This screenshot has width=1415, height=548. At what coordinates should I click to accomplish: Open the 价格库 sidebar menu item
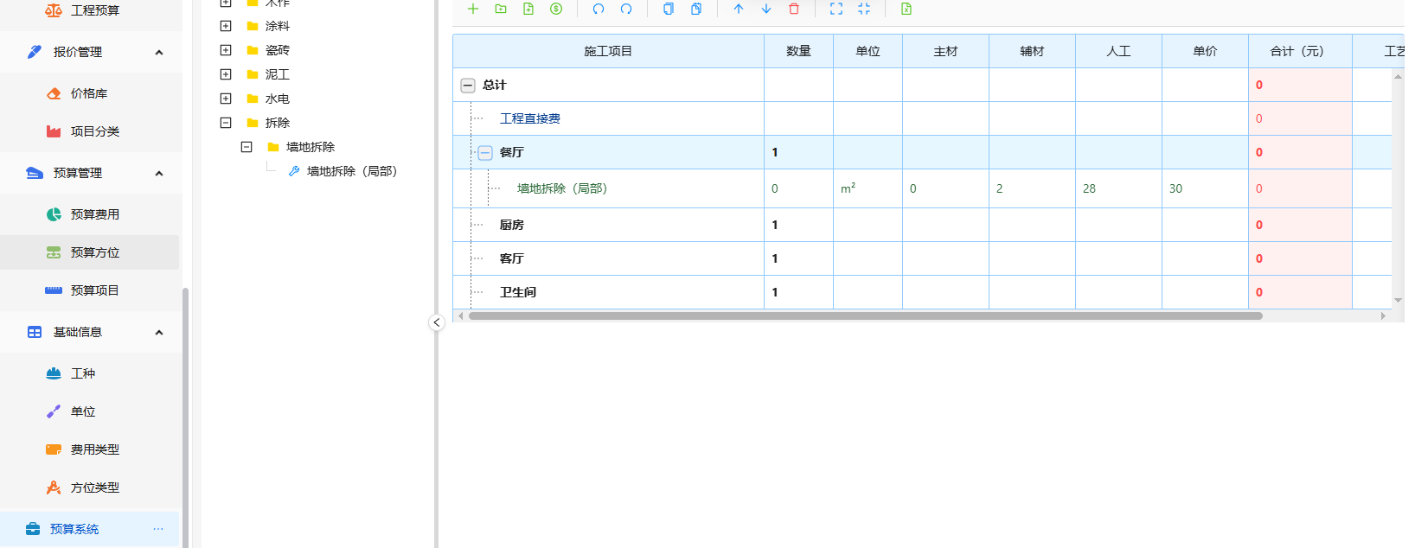tap(88, 93)
